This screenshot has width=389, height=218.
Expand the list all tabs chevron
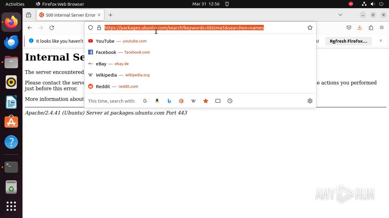(x=340, y=15)
